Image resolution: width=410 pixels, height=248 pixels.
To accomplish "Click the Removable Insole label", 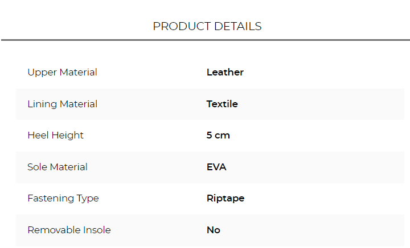I will click(x=69, y=230).
